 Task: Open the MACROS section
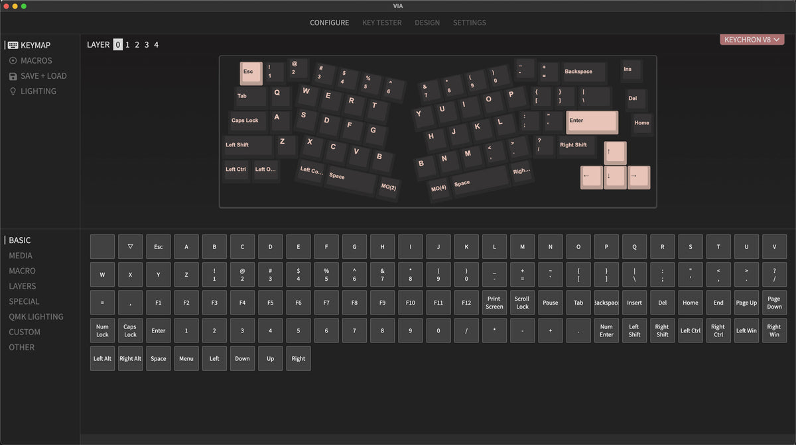(33, 60)
